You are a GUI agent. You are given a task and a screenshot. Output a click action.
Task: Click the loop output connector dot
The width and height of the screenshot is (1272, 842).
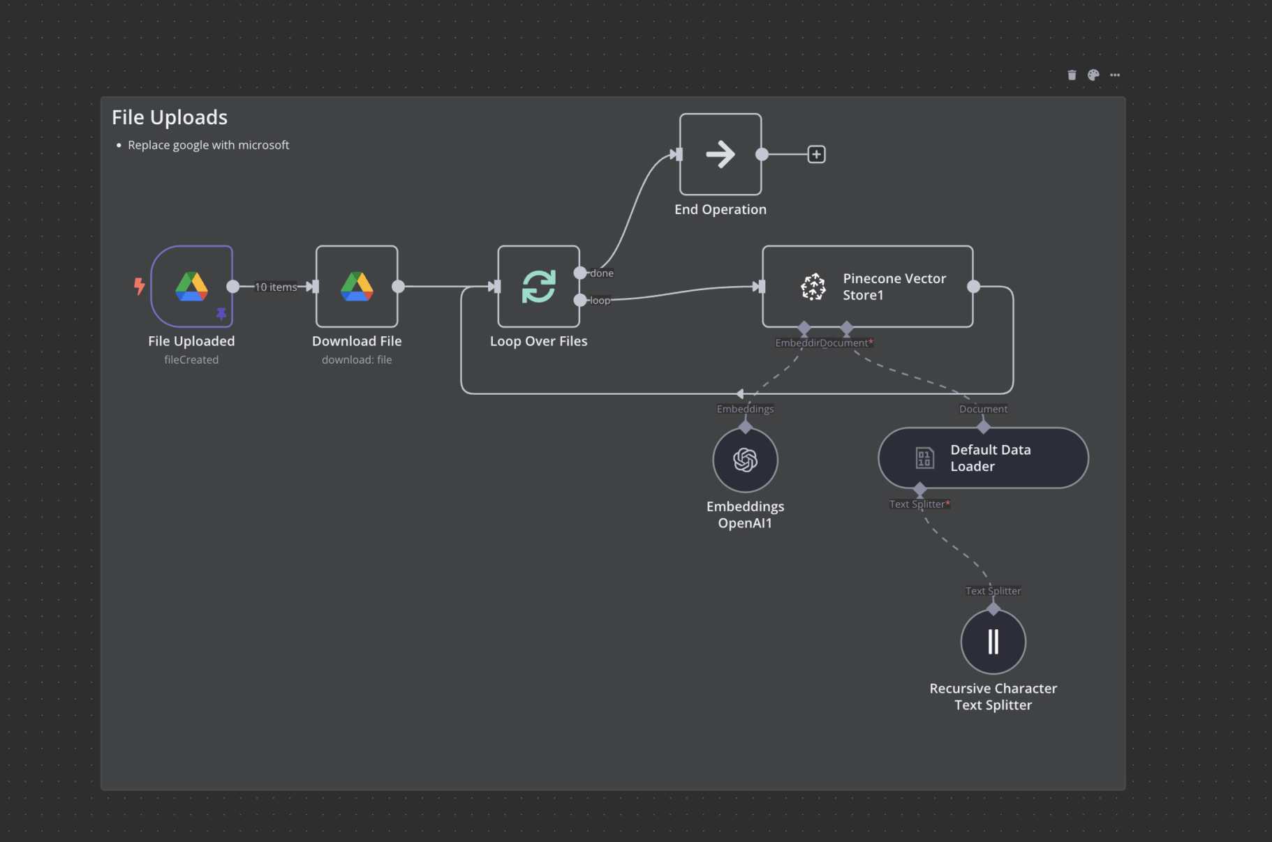coord(580,300)
